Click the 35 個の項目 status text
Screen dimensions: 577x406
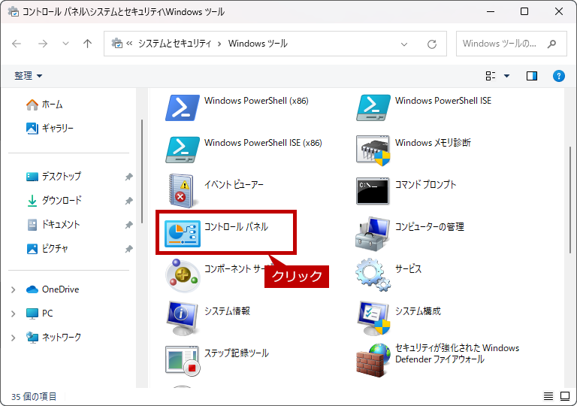(34, 396)
